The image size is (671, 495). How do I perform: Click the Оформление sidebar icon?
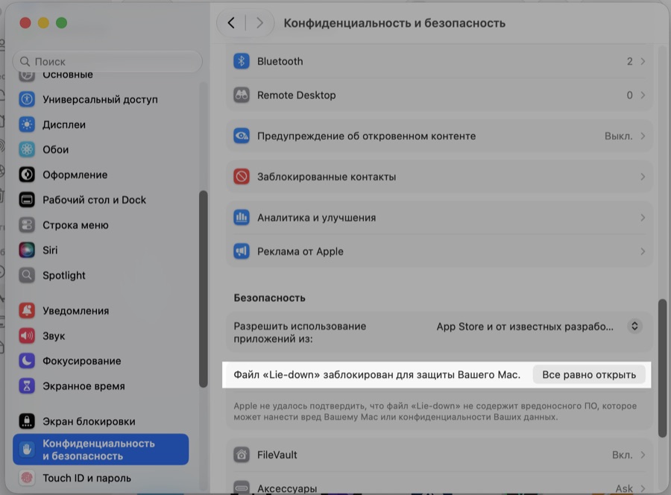27,174
